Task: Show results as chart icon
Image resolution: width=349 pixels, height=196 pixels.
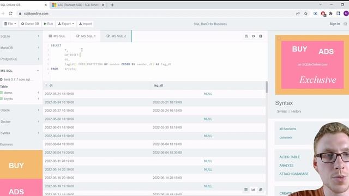Action: click(x=253, y=189)
